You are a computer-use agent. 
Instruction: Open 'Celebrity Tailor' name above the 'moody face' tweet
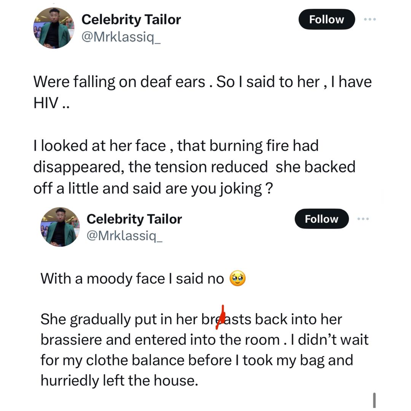[x=134, y=219]
